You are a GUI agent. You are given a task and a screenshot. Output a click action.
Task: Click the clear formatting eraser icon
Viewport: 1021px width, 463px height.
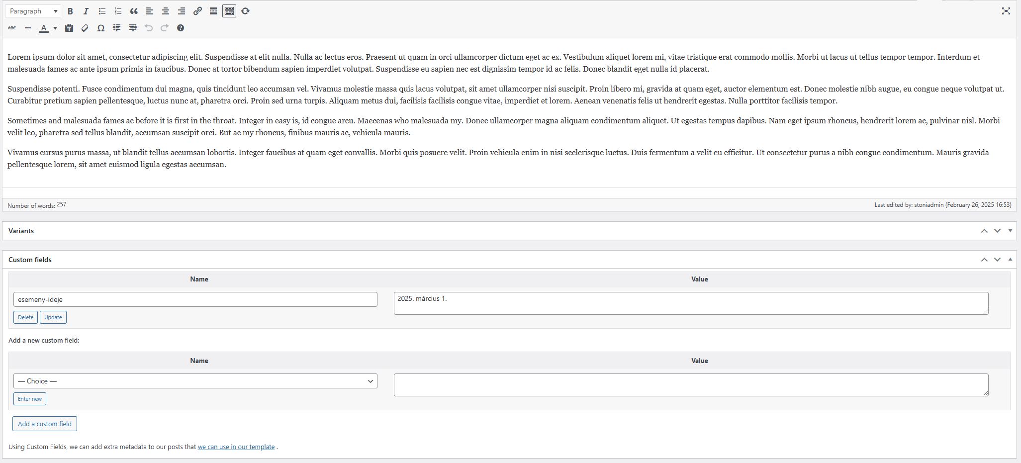pyautogui.click(x=85, y=28)
